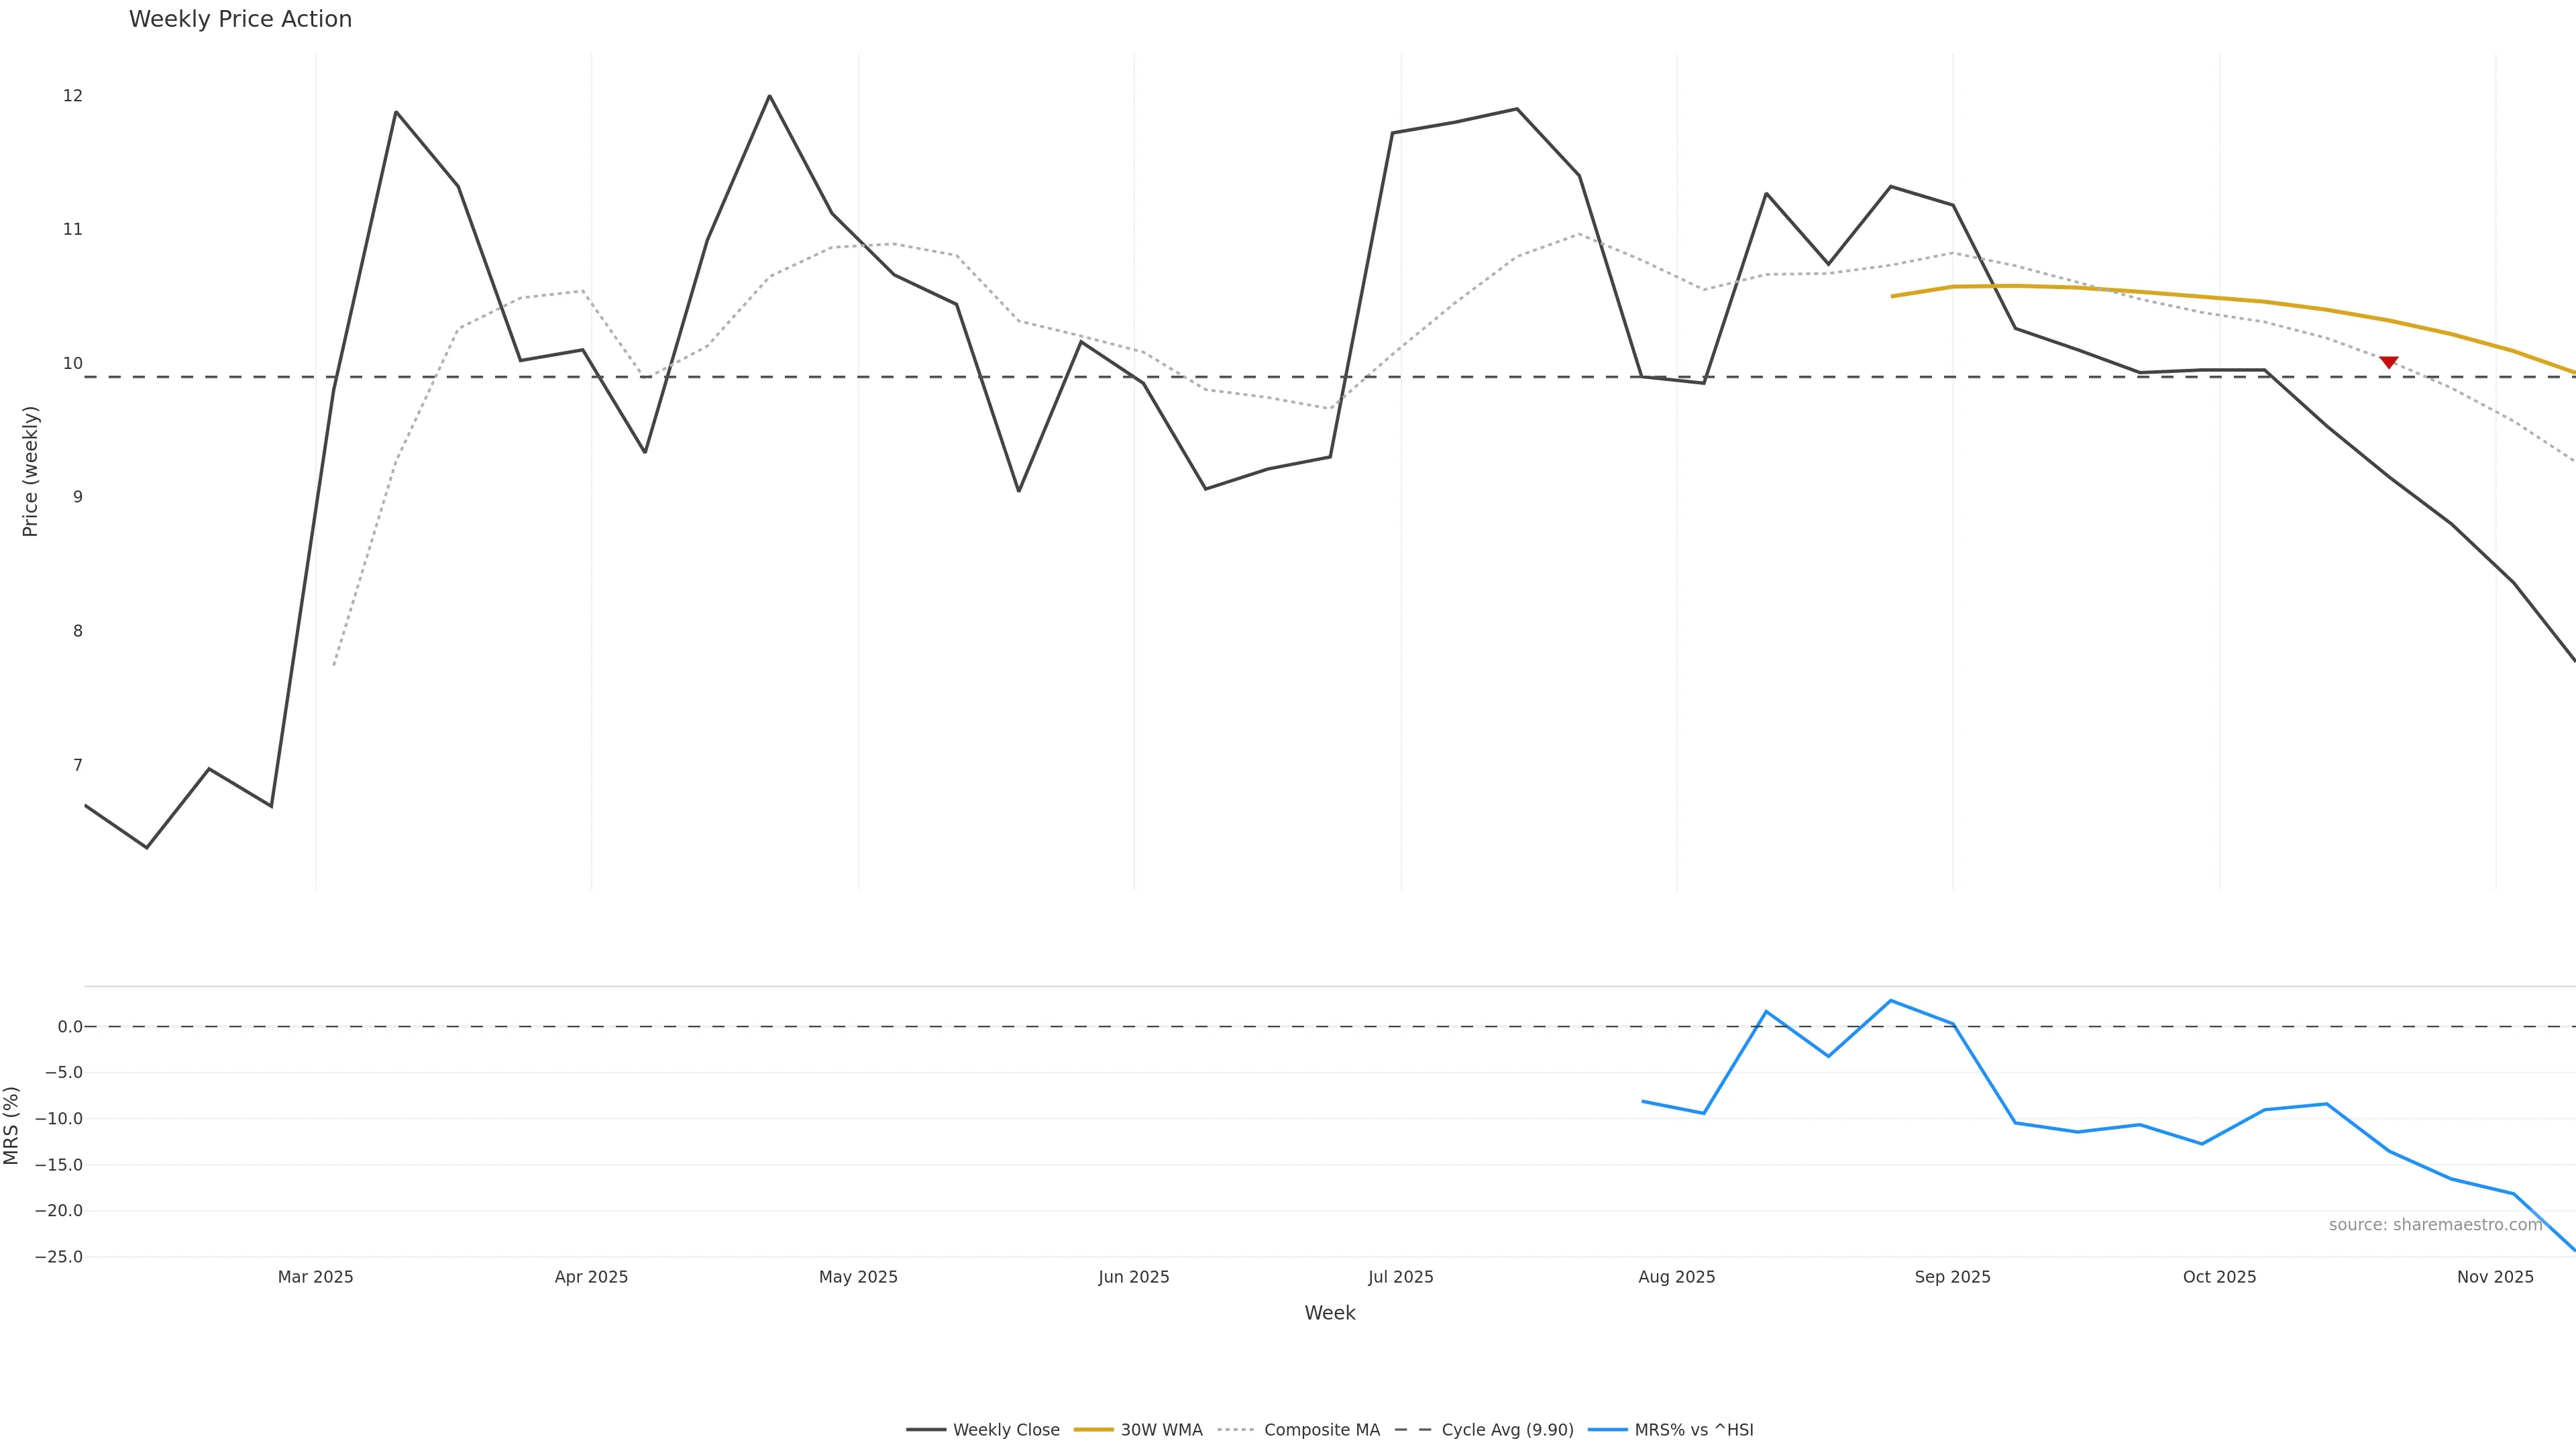The image size is (2576, 1449).
Task: Click the dark Weekly Close legend swatch
Action: 926,1430
